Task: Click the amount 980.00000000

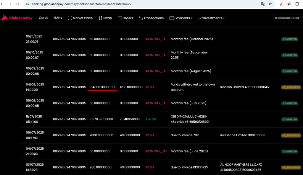Action: click(101, 167)
